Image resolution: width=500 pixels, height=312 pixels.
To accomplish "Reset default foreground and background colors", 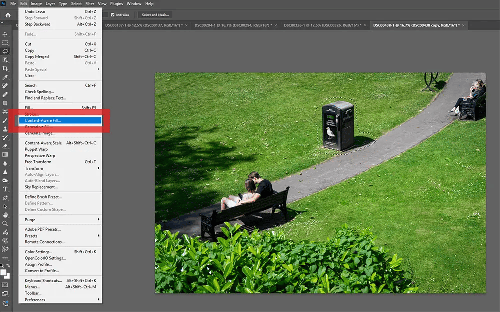I will click(2, 265).
